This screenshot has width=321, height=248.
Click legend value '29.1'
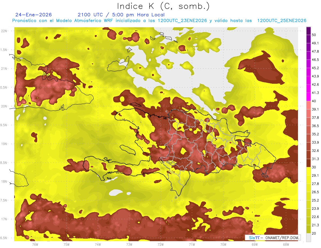315,175
